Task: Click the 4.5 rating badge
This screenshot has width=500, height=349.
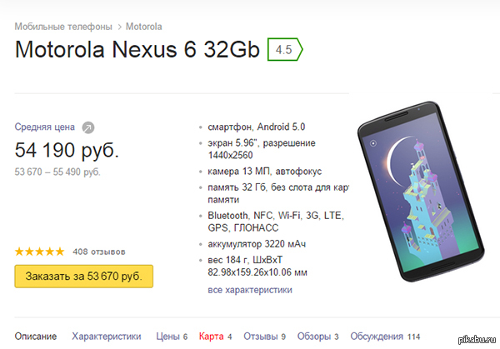Action: [x=283, y=49]
